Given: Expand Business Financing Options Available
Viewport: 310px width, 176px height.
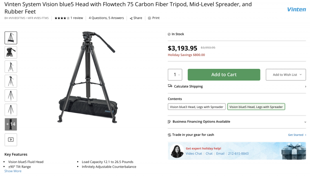Looking at the screenshot, I should (305, 122).
